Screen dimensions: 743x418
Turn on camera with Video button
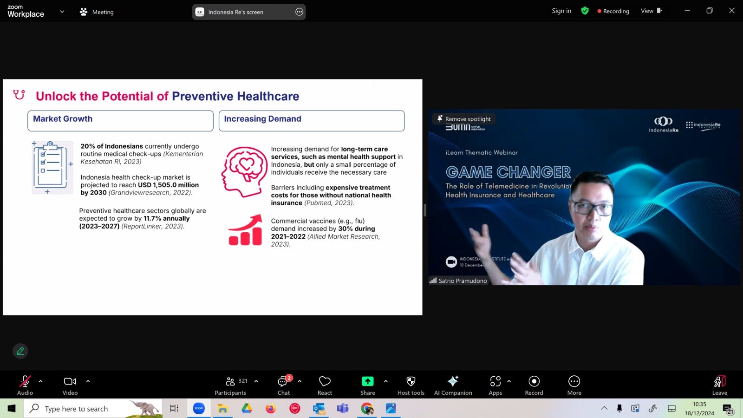point(70,385)
